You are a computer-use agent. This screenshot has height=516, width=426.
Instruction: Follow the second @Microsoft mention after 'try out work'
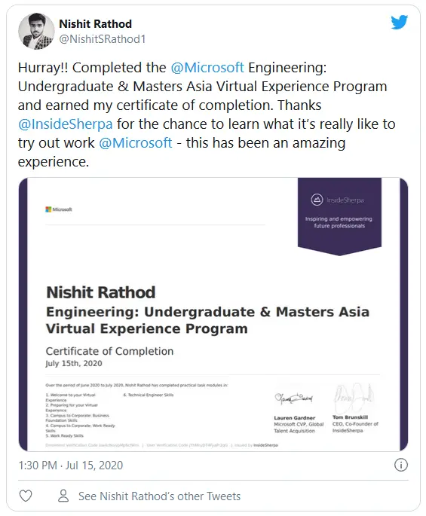pos(136,143)
